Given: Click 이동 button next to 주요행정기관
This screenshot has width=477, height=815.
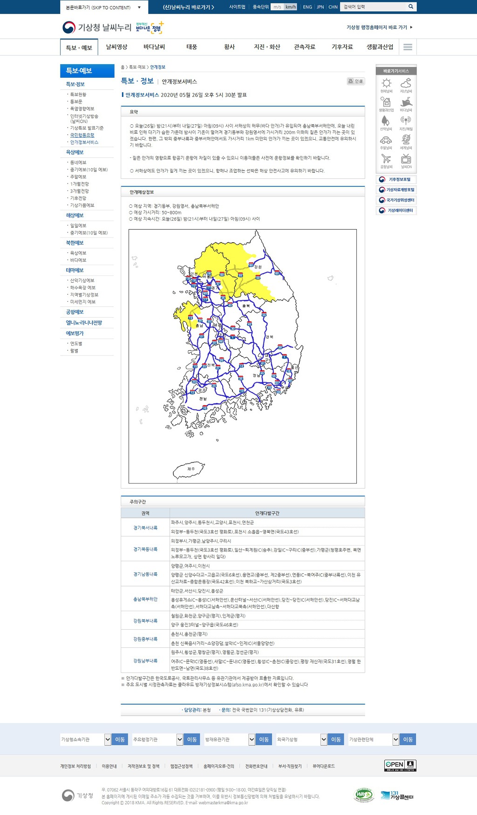Looking at the screenshot, I should click(192, 739).
